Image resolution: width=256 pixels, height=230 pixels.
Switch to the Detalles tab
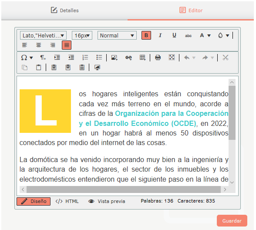click(x=64, y=10)
